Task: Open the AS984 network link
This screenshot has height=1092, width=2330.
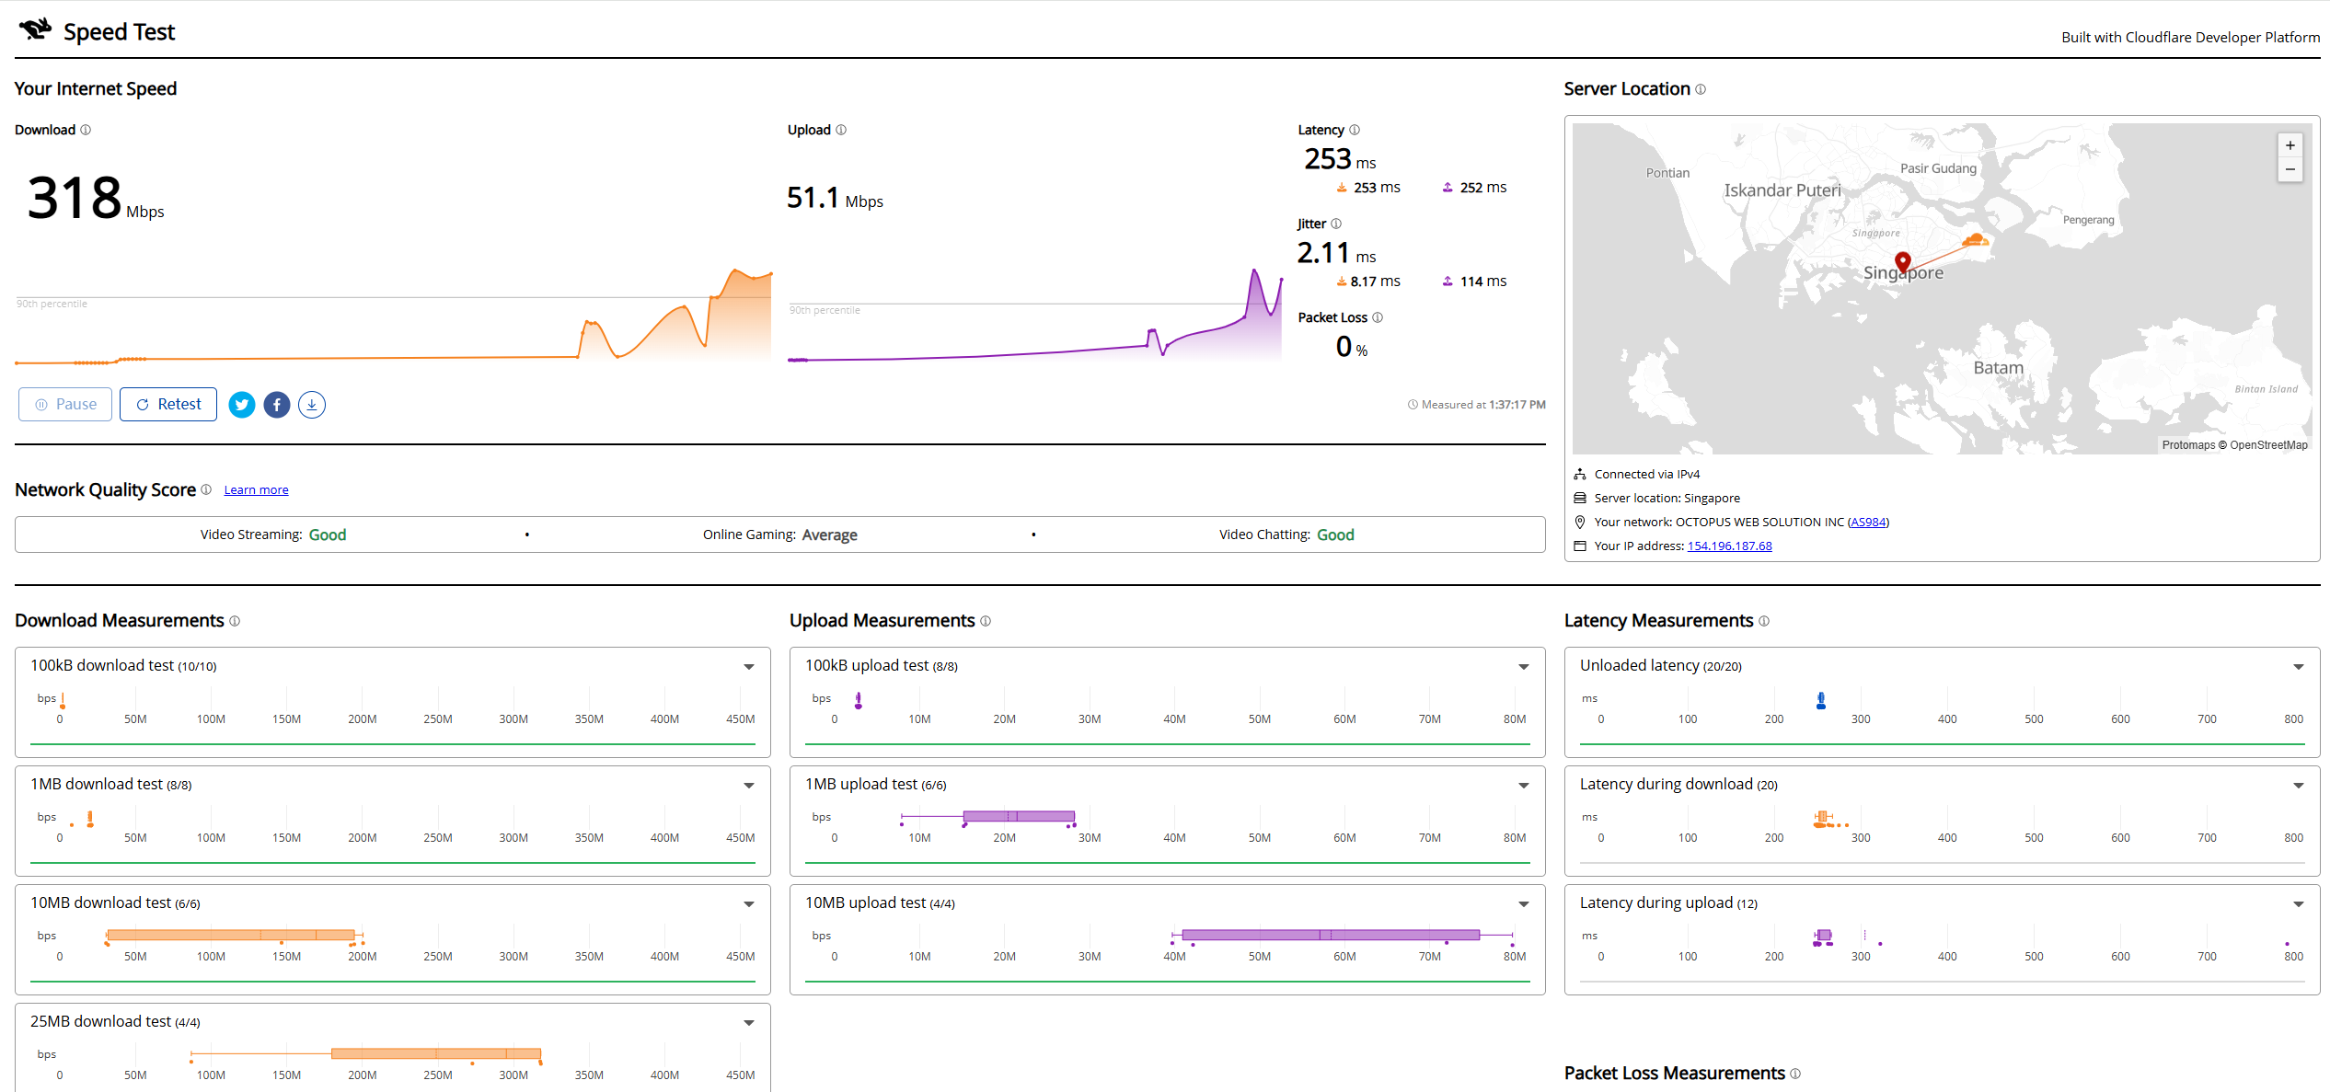Action: coord(1868,522)
